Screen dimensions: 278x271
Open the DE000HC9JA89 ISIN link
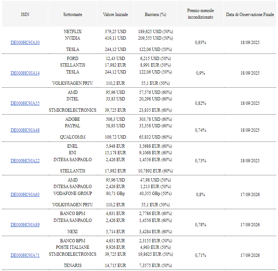(x=25, y=225)
